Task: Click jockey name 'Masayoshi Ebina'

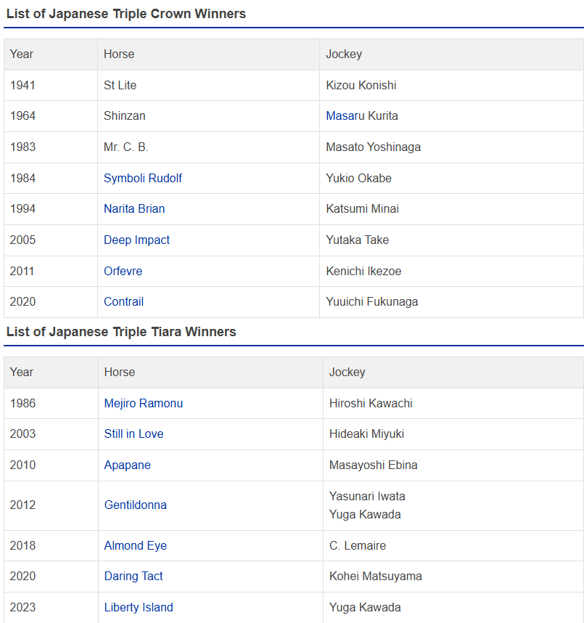Action: pos(373,465)
